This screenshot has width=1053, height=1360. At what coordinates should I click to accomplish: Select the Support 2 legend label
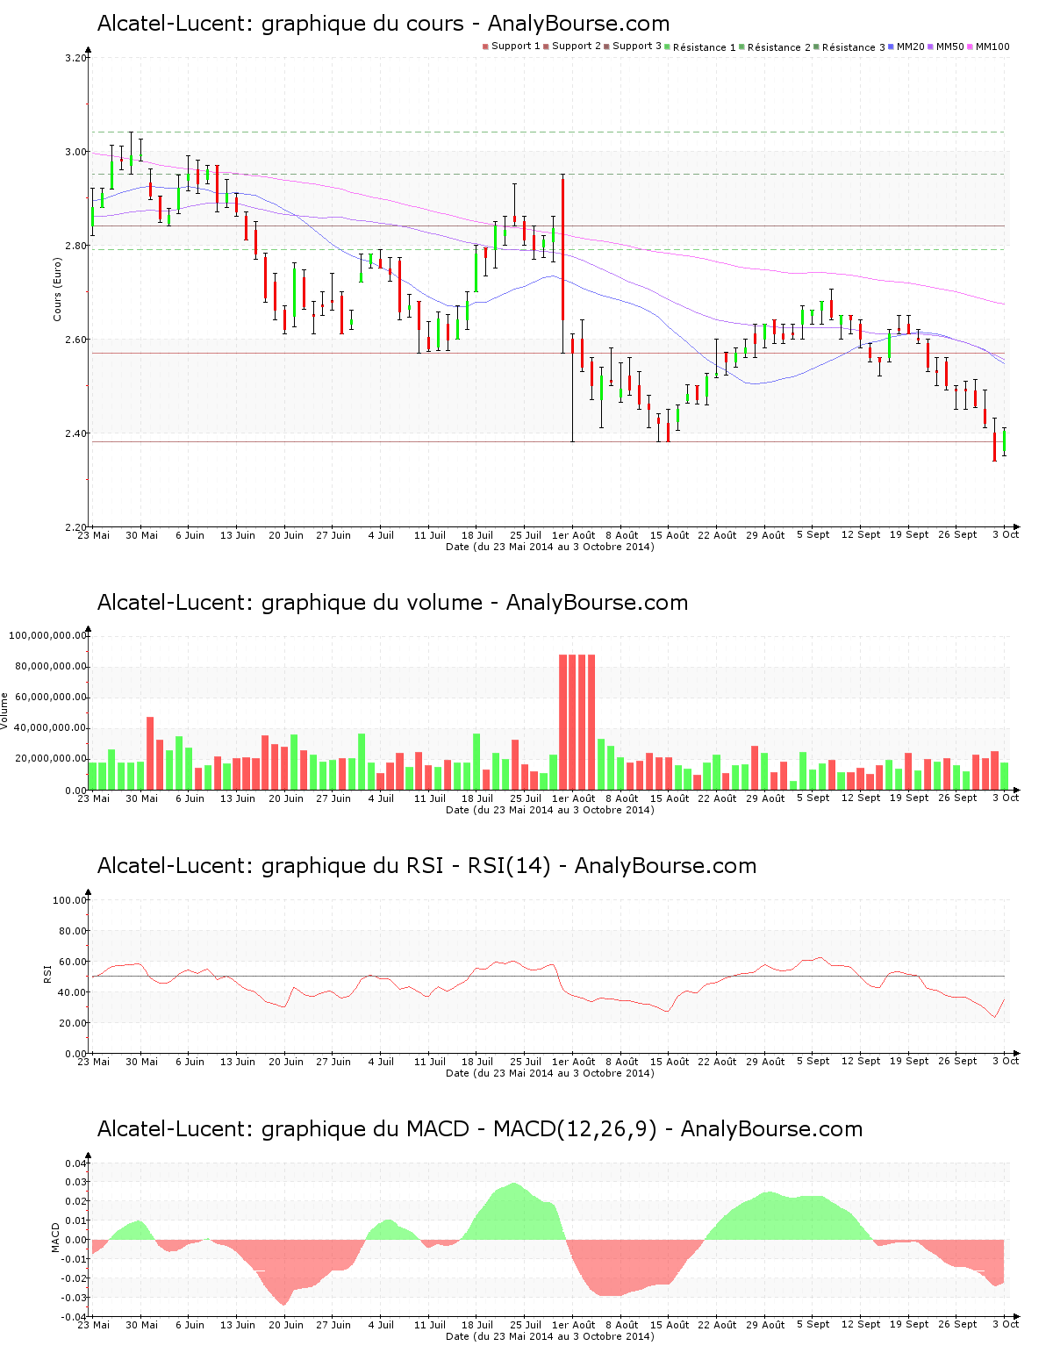coord(577,46)
